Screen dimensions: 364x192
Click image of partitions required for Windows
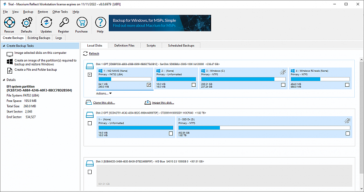[46, 62]
